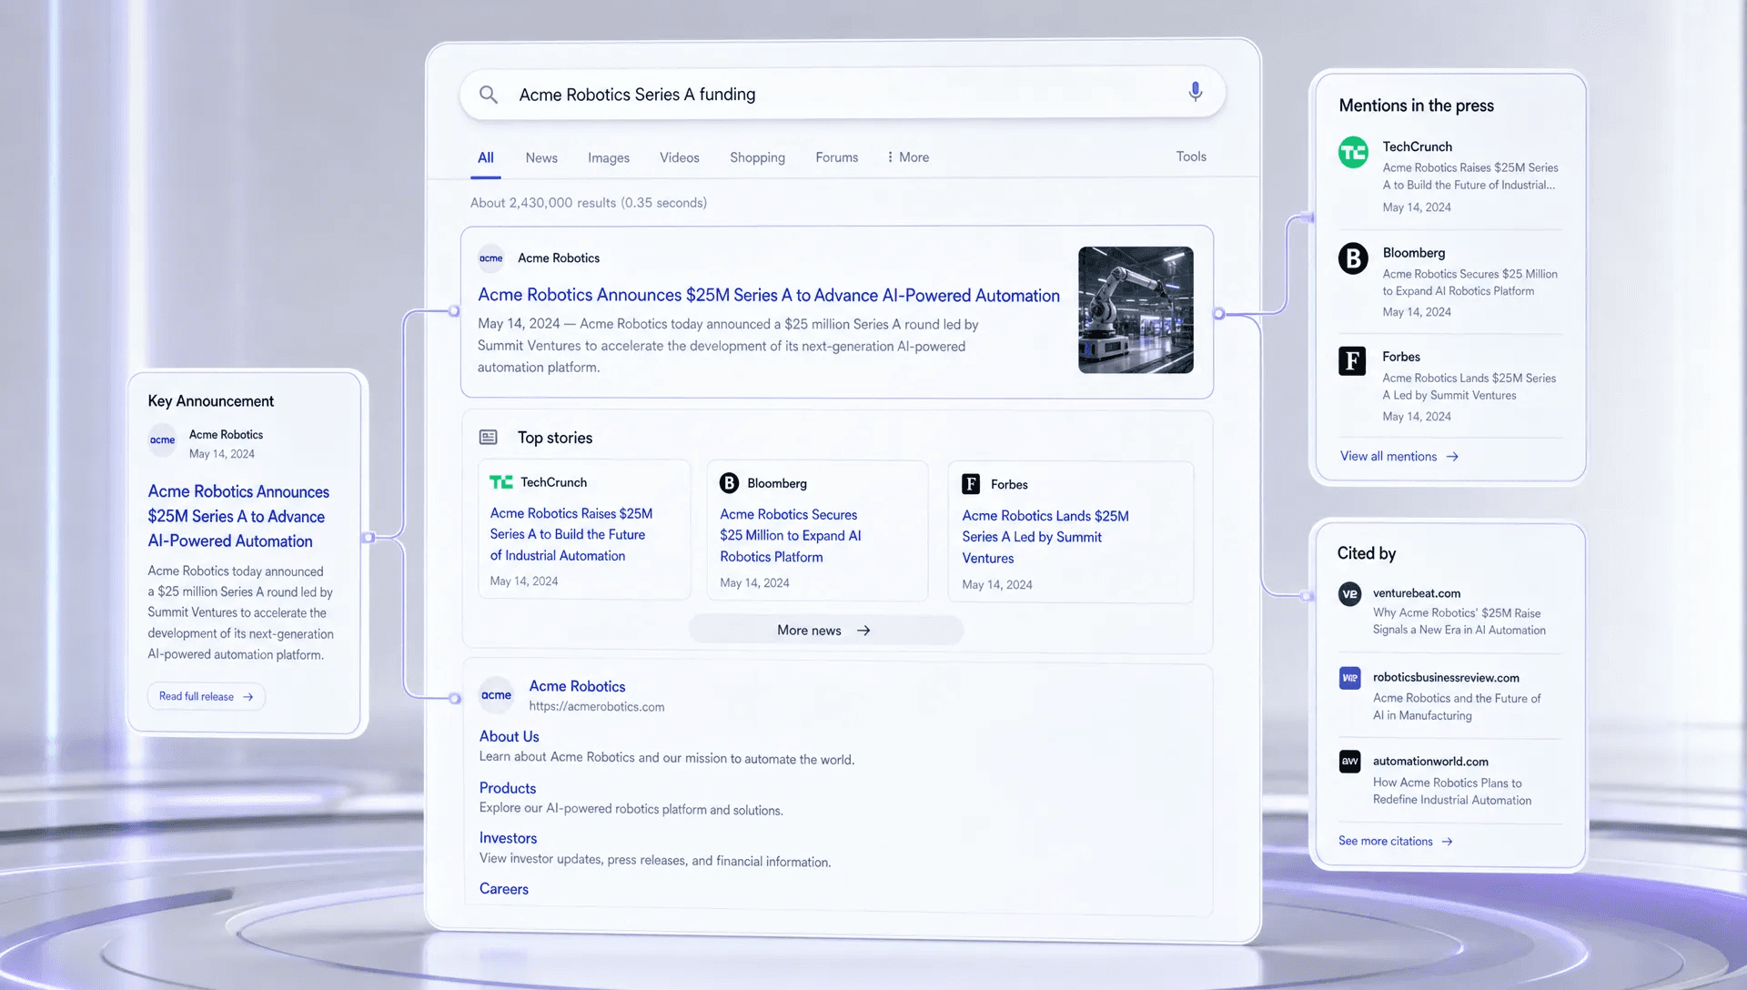The width and height of the screenshot is (1747, 990).
Task: Switch to the Images tab
Action: point(609,158)
